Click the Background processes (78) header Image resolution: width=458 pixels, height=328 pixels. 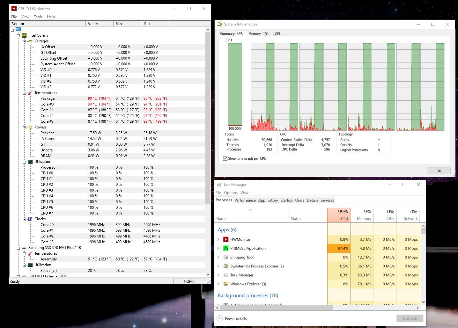coord(248,295)
